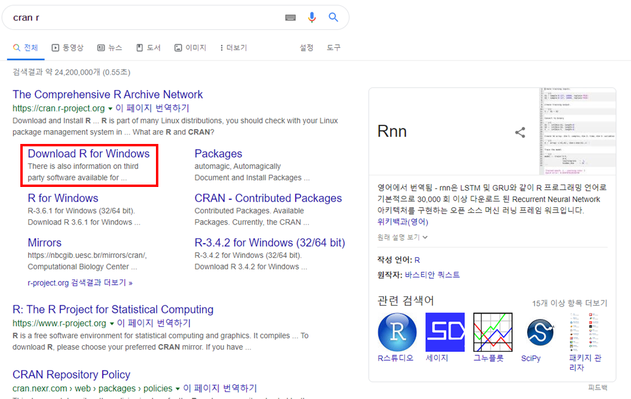Click the Rnn panel title

point(392,131)
